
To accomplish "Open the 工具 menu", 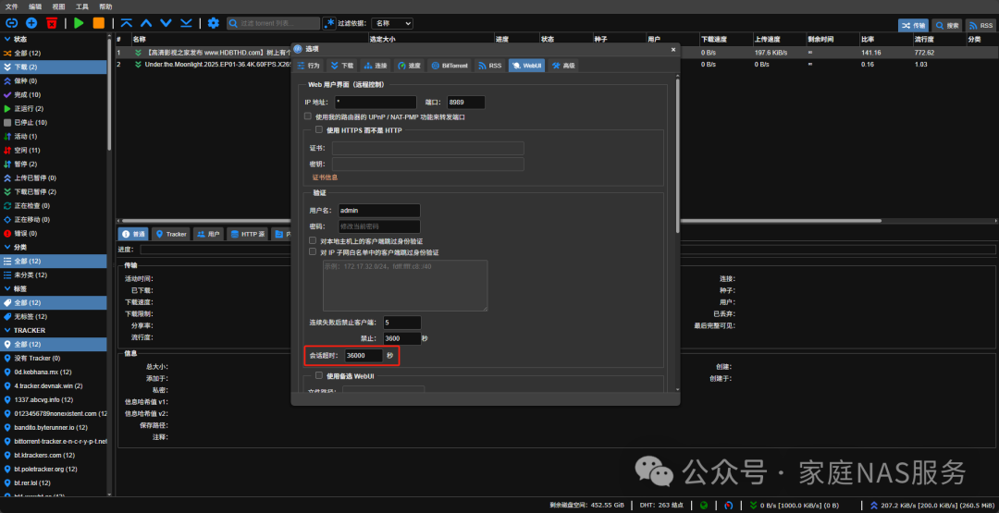I will pyautogui.click(x=82, y=6).
